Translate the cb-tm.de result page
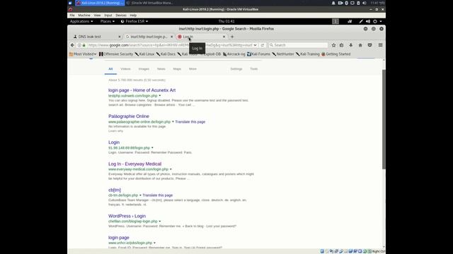Screen dimensions: 453x254 (x=157, y=195)
